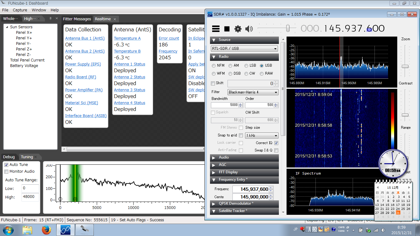Click the Bandwidth value field
The image size is (420, 236).
[x=225, y=105]
